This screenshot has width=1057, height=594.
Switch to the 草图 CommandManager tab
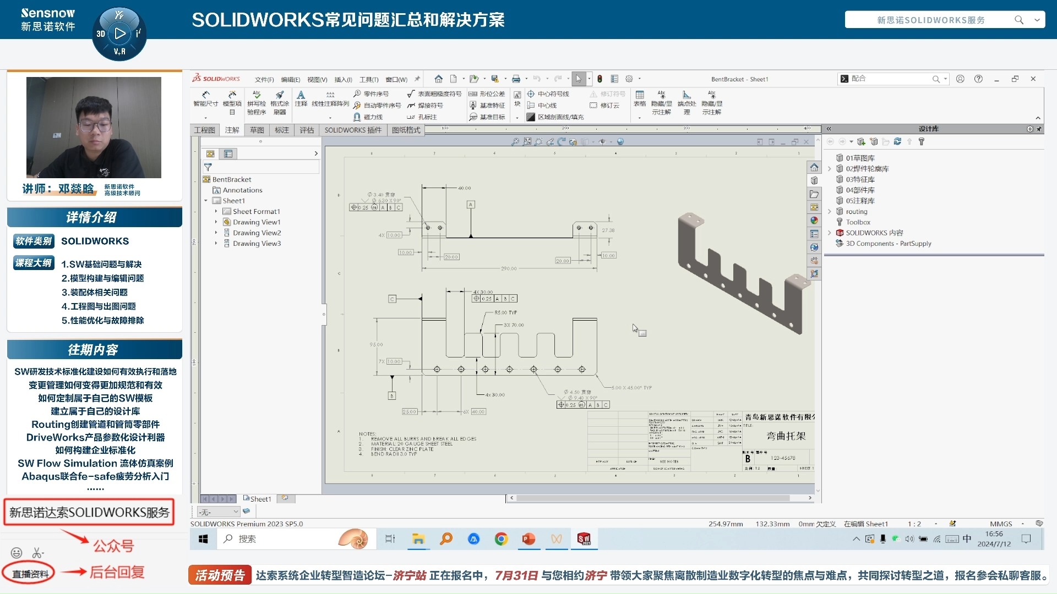(257, 130)
